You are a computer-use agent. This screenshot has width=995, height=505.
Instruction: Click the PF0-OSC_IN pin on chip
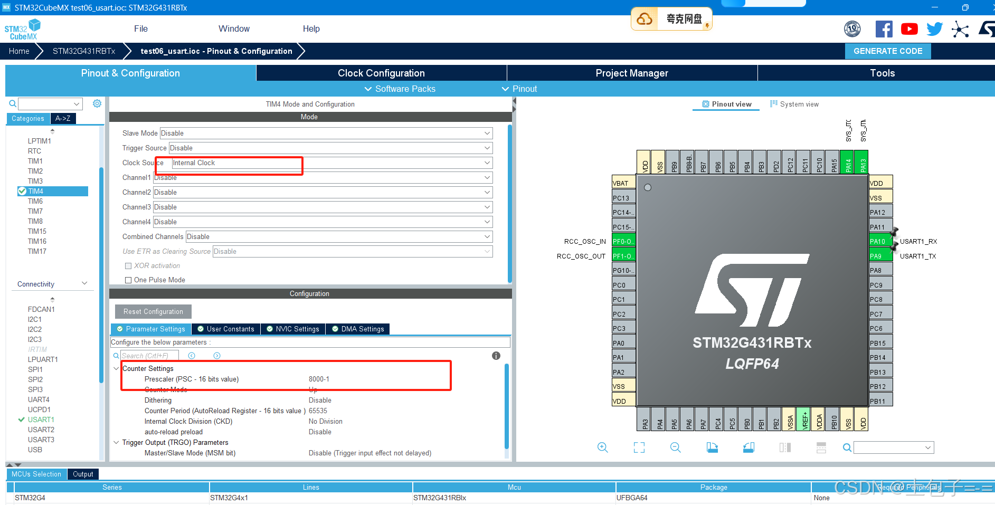pos(623,241)
